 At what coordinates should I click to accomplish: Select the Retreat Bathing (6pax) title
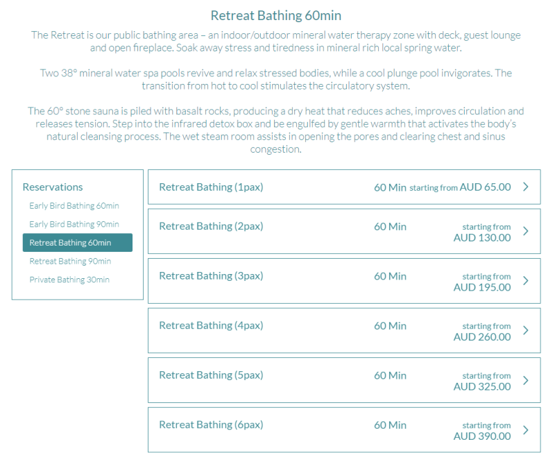212,424
